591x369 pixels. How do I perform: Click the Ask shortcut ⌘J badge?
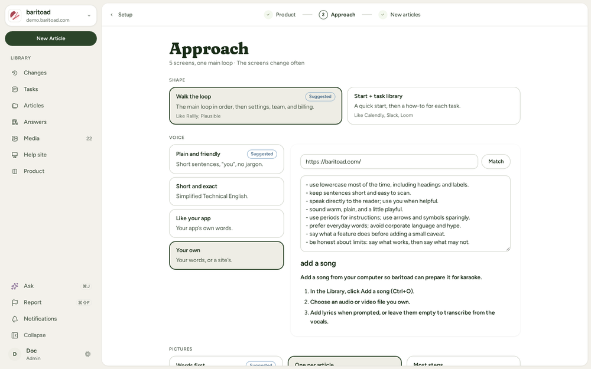coord(86,286)
